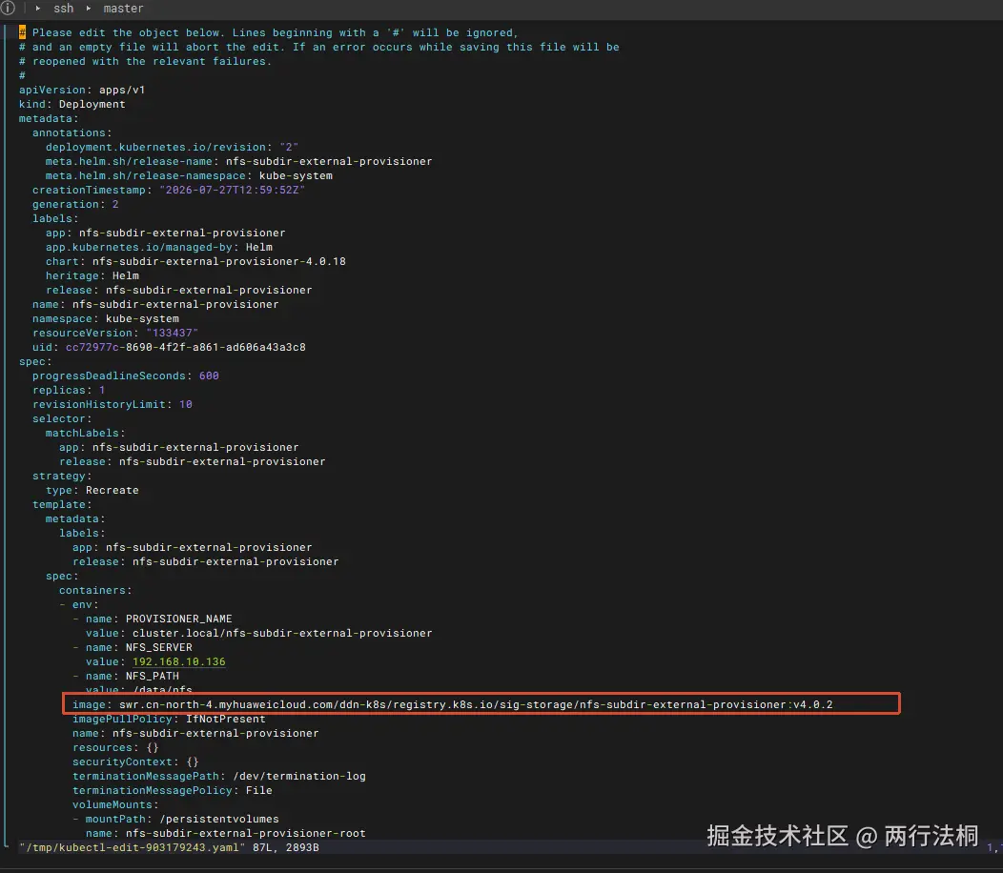Screen dimensions: 1003x873
Task: Click the 'deployment.kubernetes.io/revision' line
Action: coord(172,147)
